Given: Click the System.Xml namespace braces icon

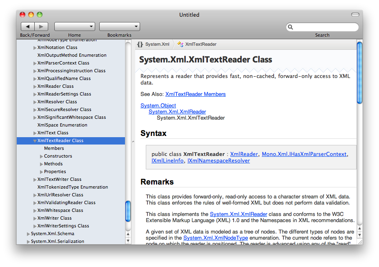Looking at the screenshot, I should tap(140, 44).
